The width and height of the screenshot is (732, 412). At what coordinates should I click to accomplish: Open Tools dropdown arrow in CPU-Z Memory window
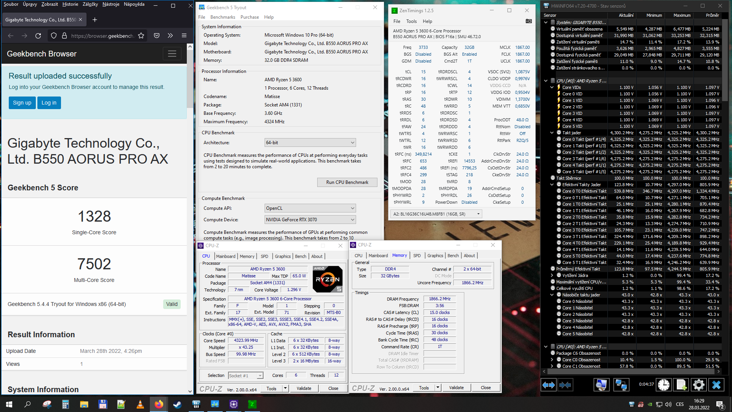438,388
